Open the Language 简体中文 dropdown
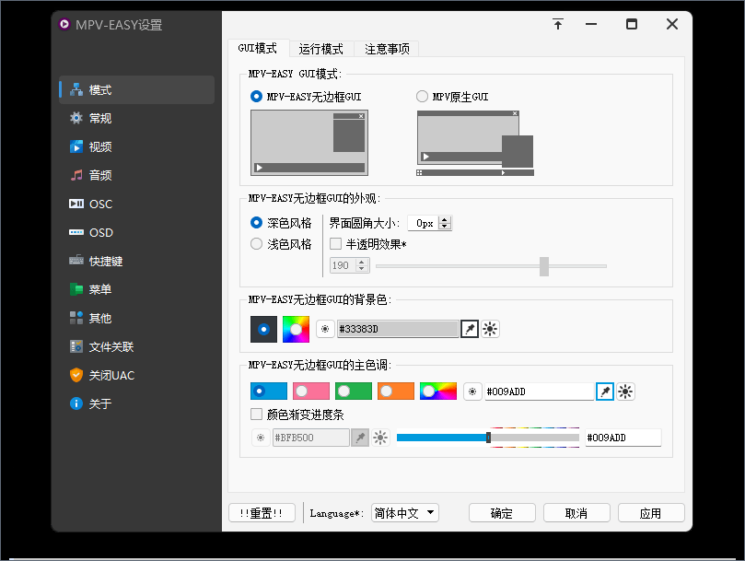Screen dimensions: 745x561 click(x=405, y=513)
